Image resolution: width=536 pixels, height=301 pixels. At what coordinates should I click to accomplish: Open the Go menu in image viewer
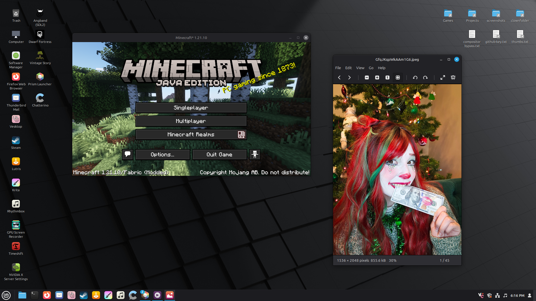[371, 68]
